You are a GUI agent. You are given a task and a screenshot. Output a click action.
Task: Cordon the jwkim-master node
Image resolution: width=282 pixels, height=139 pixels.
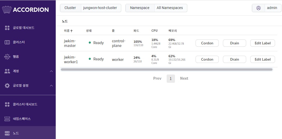[x=207, y=43]
